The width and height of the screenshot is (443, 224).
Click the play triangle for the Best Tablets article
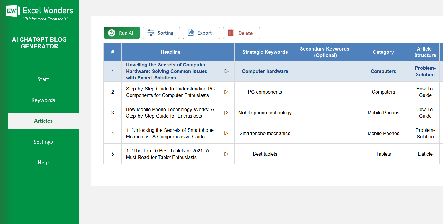pyautogui.click(x=227, y=154)
